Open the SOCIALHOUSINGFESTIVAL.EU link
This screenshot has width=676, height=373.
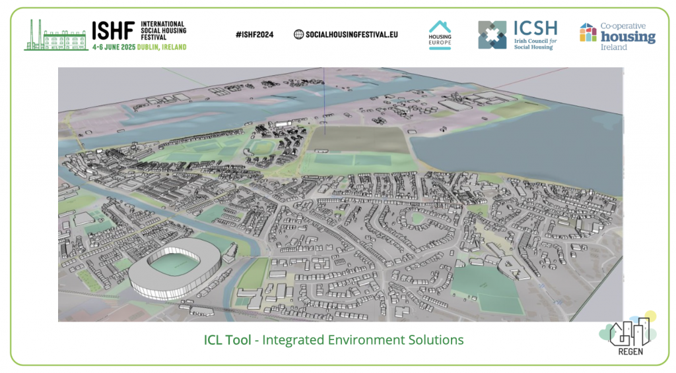351,34
